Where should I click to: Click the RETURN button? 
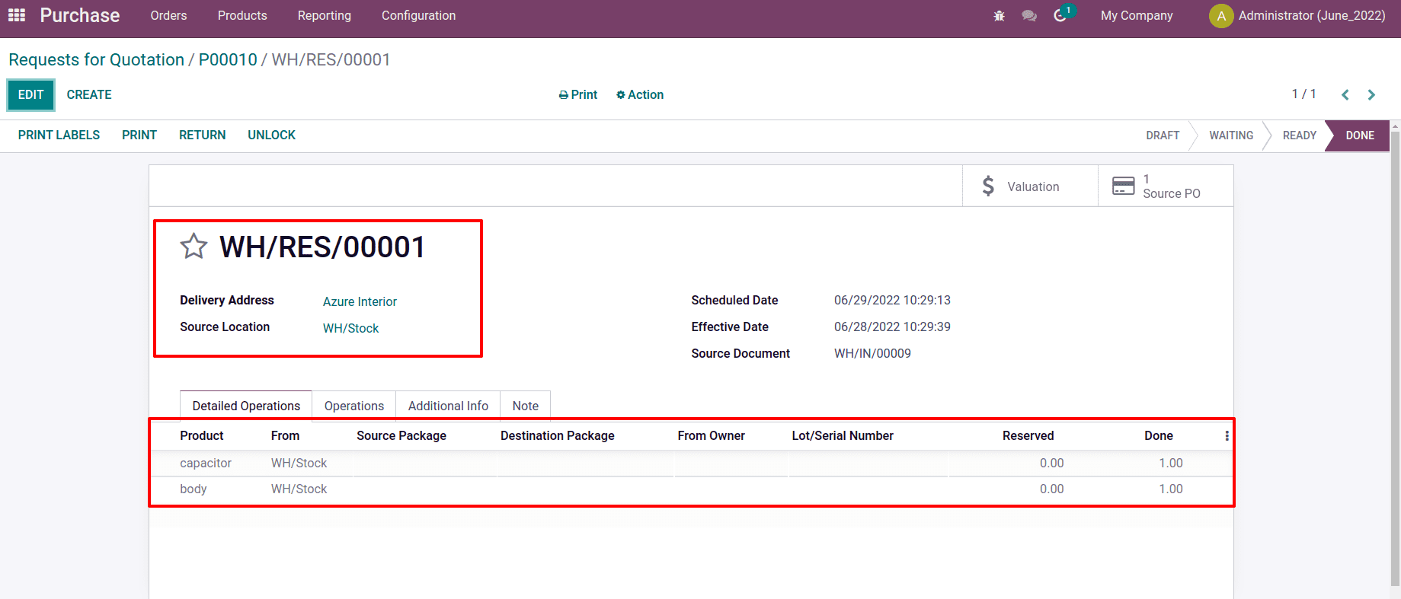tap(203, 135)
